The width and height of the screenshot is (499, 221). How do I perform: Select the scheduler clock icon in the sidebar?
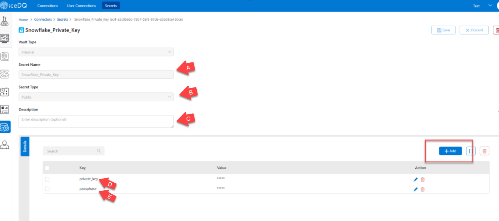[5, 92]
